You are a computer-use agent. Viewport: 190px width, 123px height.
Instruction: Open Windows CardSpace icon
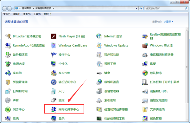(54, 45)
